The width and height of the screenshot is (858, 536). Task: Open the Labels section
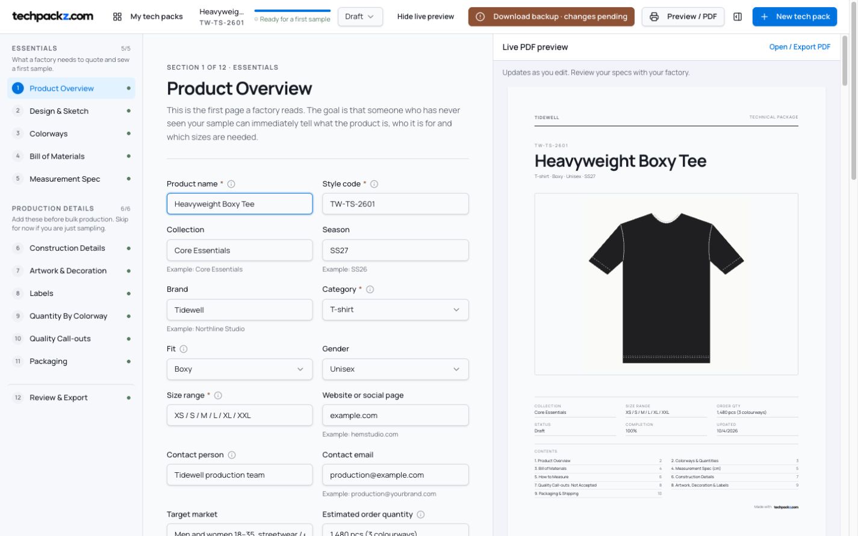(71, 294)
